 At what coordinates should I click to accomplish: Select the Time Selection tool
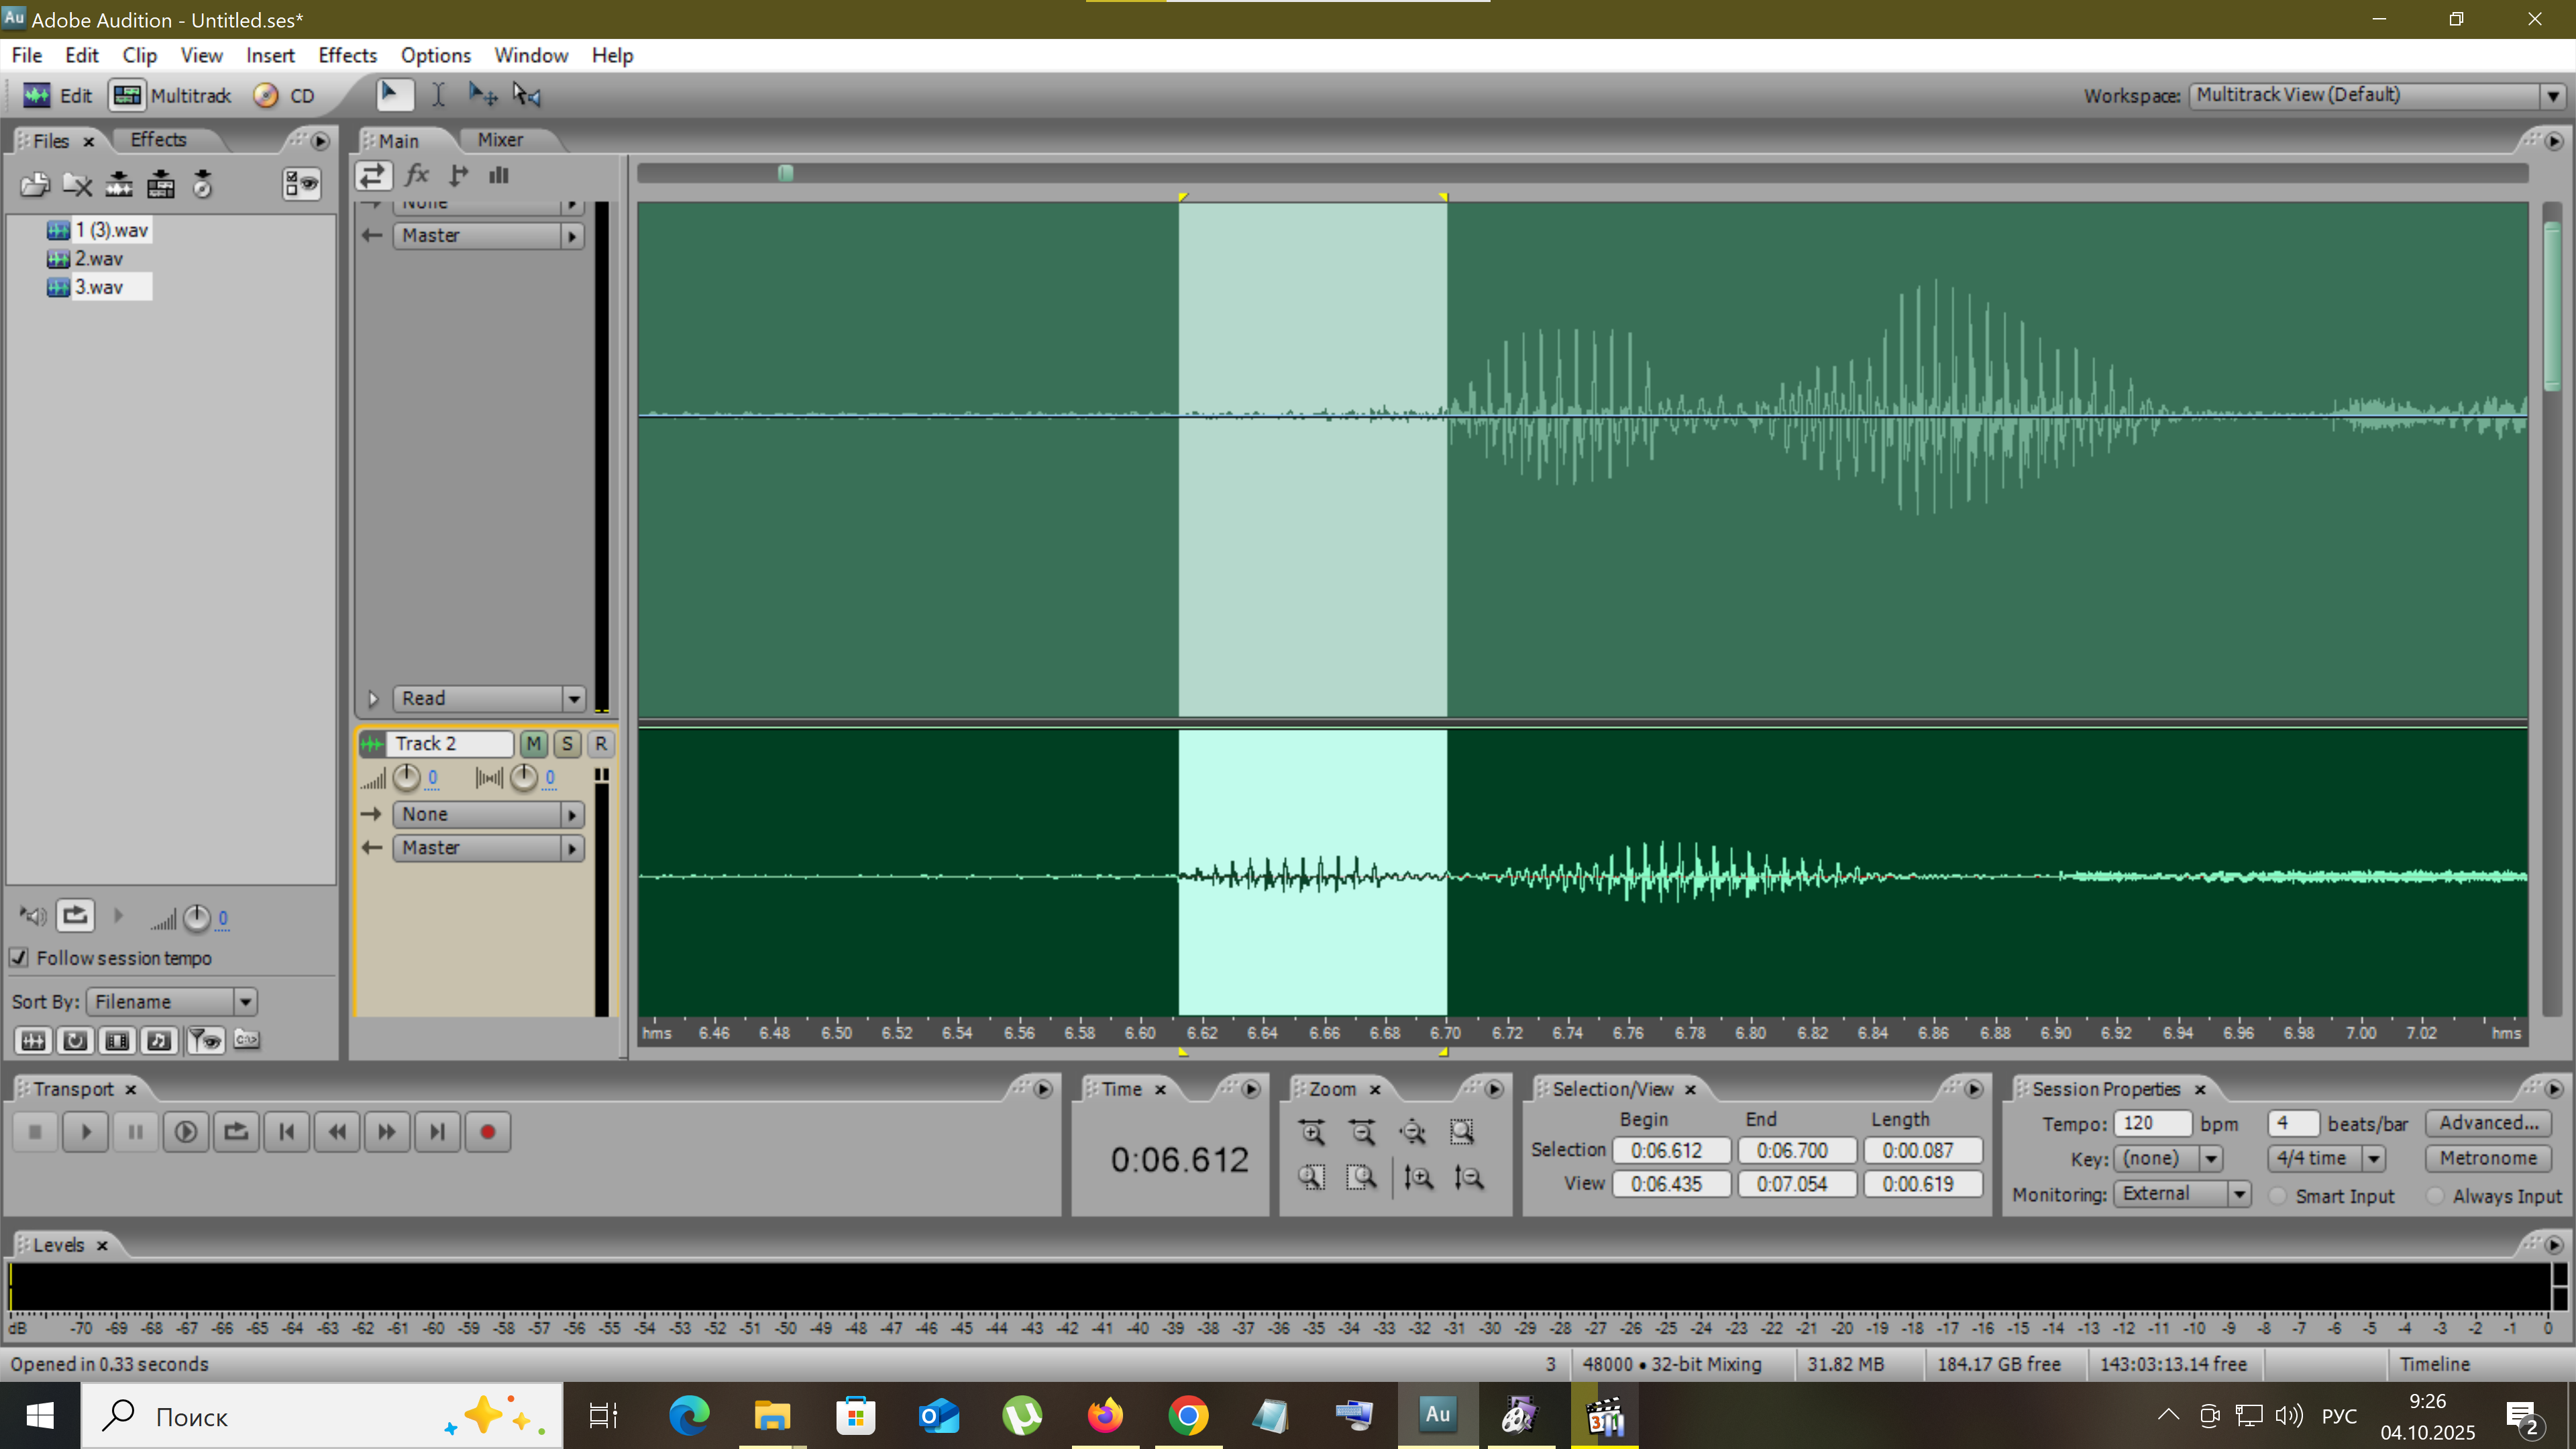(438, 95)
